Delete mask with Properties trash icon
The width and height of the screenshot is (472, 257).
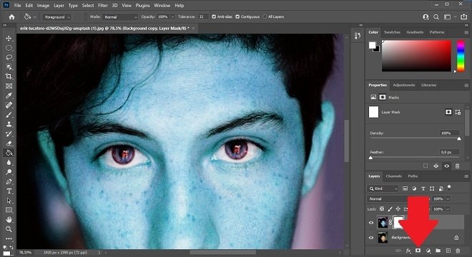[x=457, y=166]
